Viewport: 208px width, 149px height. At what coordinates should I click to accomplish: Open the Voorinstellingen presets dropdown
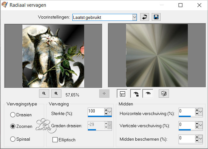coord(134,17)
